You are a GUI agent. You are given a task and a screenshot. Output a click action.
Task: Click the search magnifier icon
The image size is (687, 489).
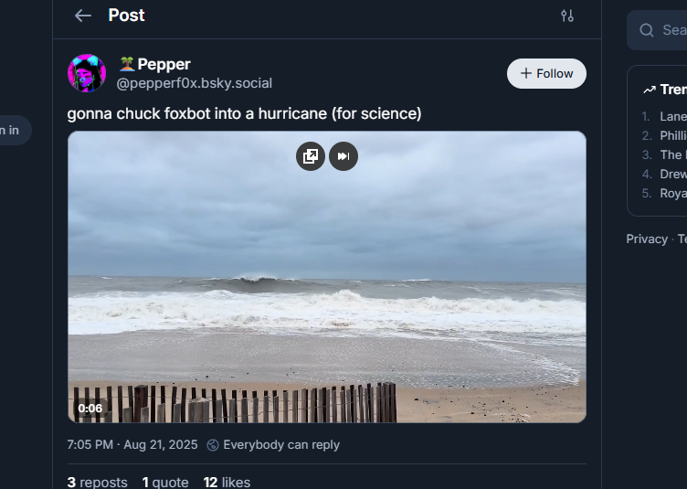(647, 30)
